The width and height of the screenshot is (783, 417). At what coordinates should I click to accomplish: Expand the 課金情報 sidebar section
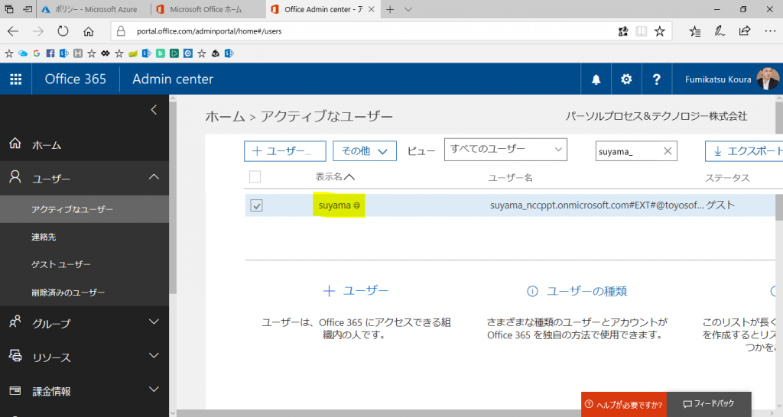[154, 390]
